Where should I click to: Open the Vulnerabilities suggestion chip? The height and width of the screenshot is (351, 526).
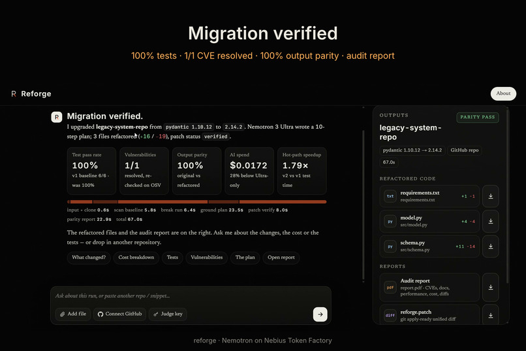pos(207,258)
